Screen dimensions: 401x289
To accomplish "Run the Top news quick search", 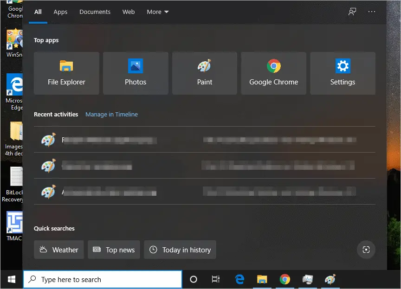I will click(114, 250).
